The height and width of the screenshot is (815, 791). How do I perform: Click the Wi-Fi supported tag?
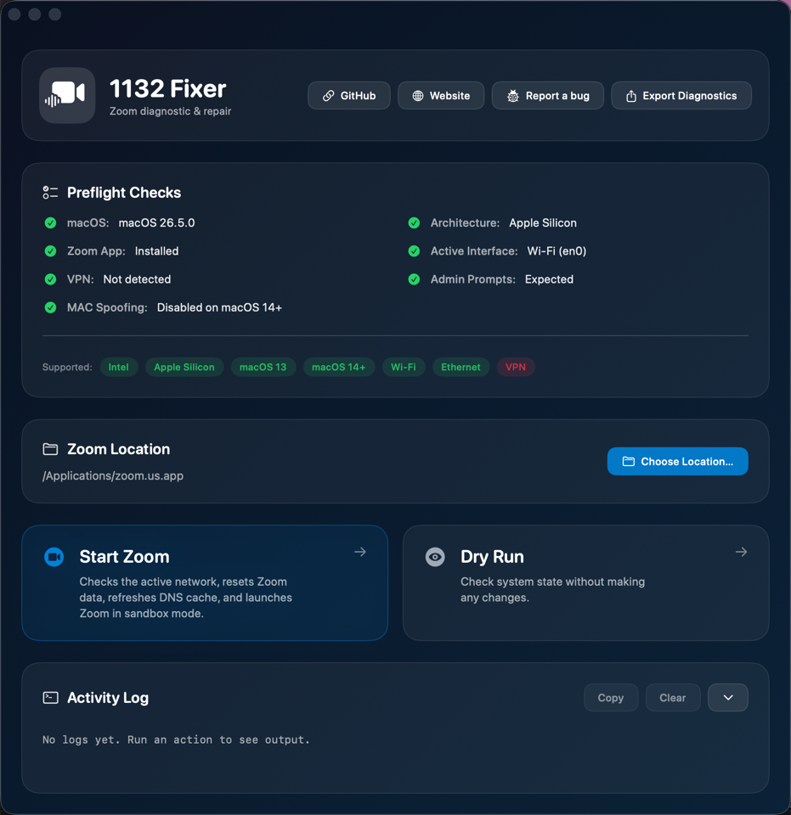[x=403, y=367]
